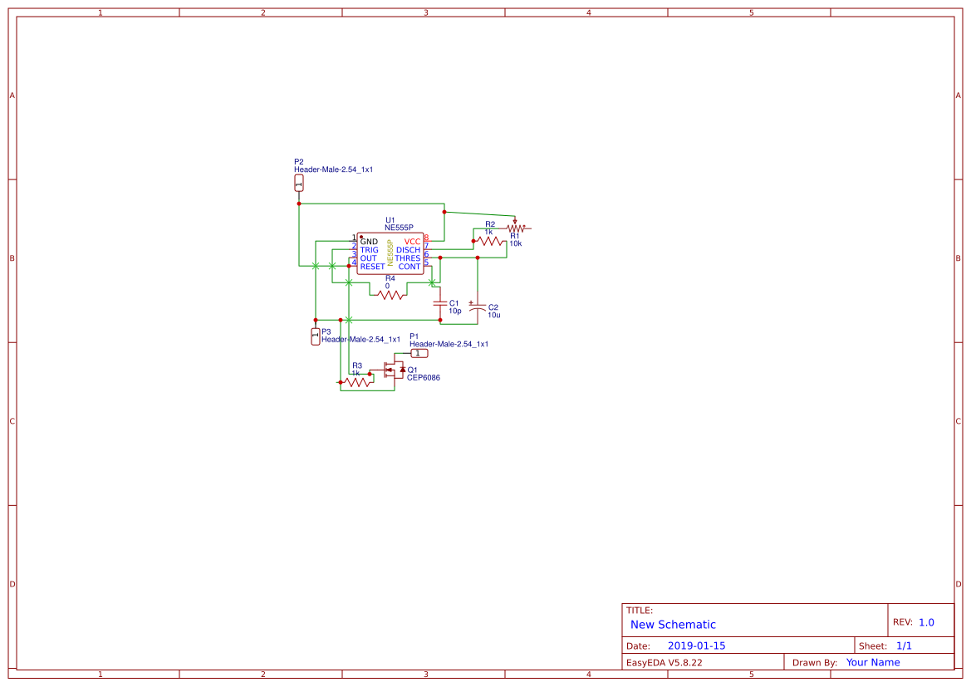
Task: Select the R4 resistor symbol
Action: click(x=390, y=296)
